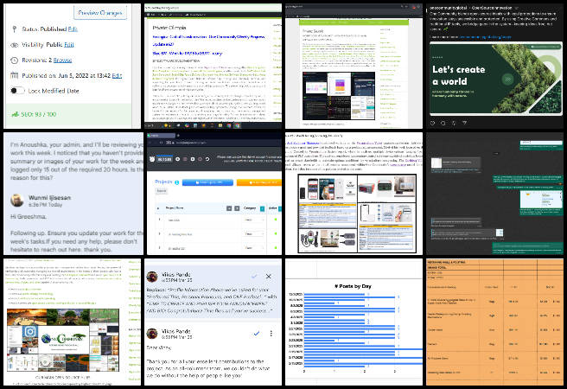Screen dimensions: 567x389
Task: Edit the Published on date
Action: point(117,75)
